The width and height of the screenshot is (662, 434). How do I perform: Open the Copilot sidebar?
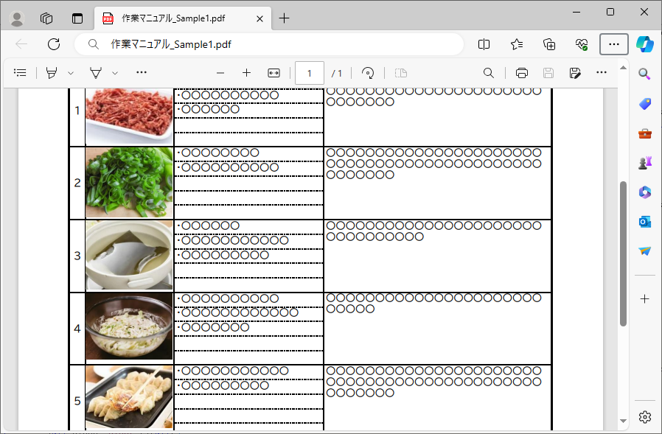click(644, 44)
